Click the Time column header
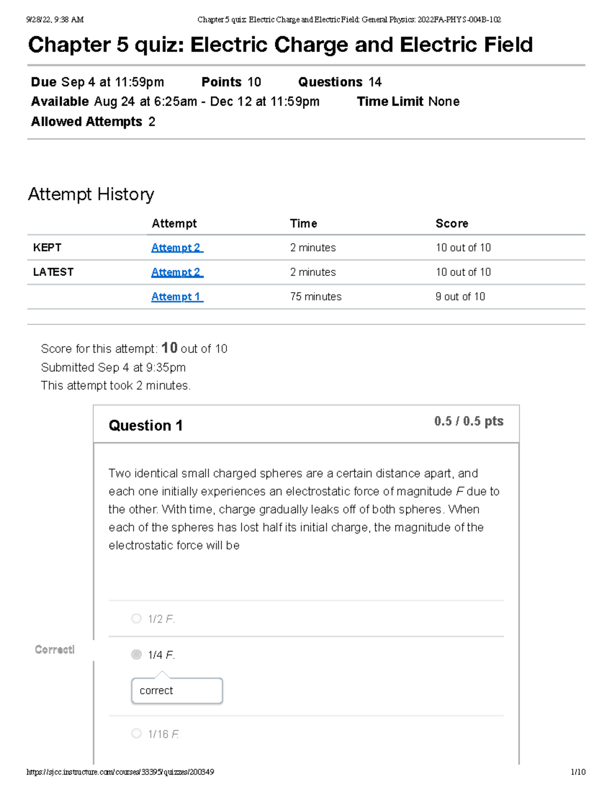 pyautogui.click(x=303, y=223)
